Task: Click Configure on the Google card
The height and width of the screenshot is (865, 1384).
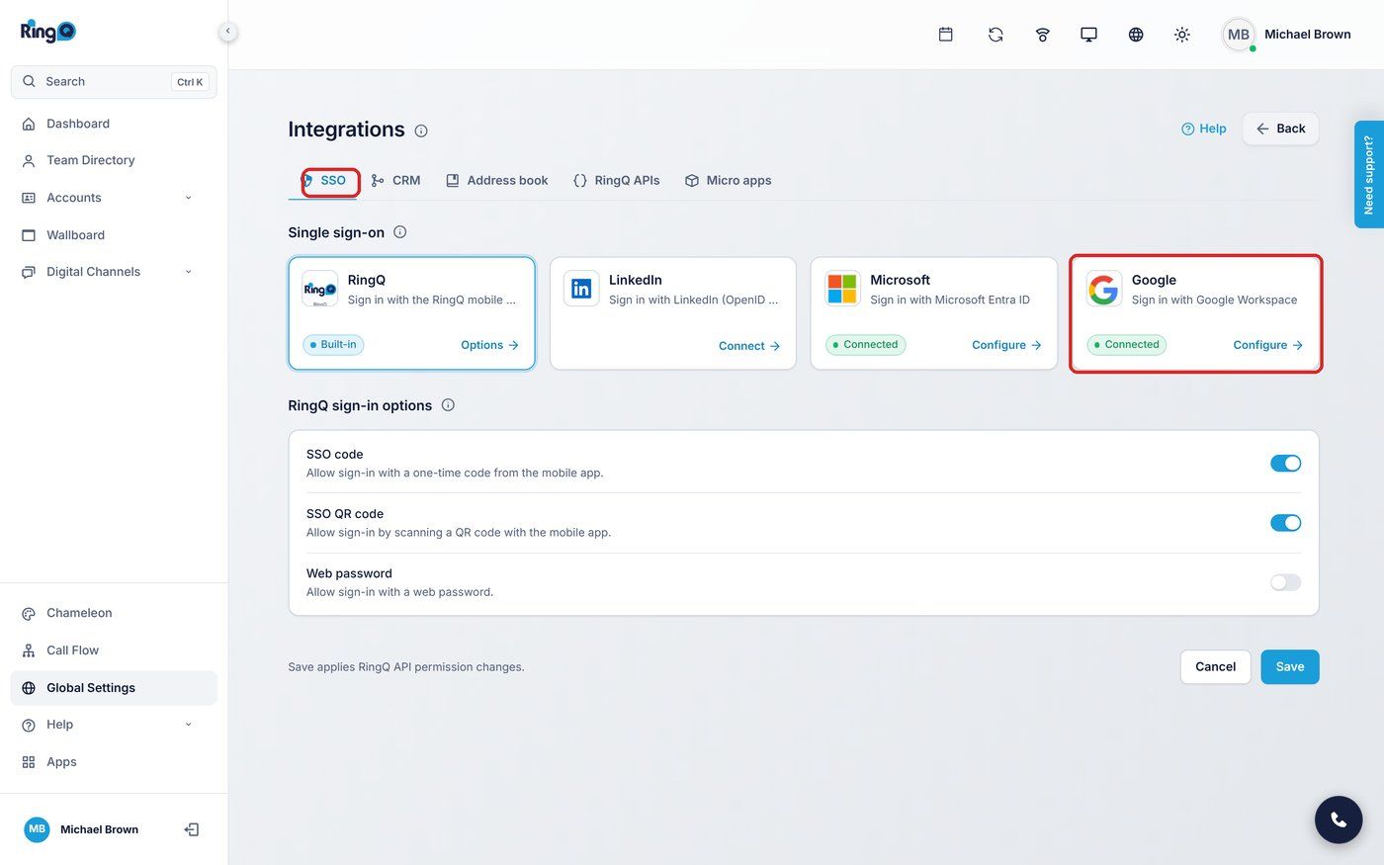Action: tap(1267, 345)
